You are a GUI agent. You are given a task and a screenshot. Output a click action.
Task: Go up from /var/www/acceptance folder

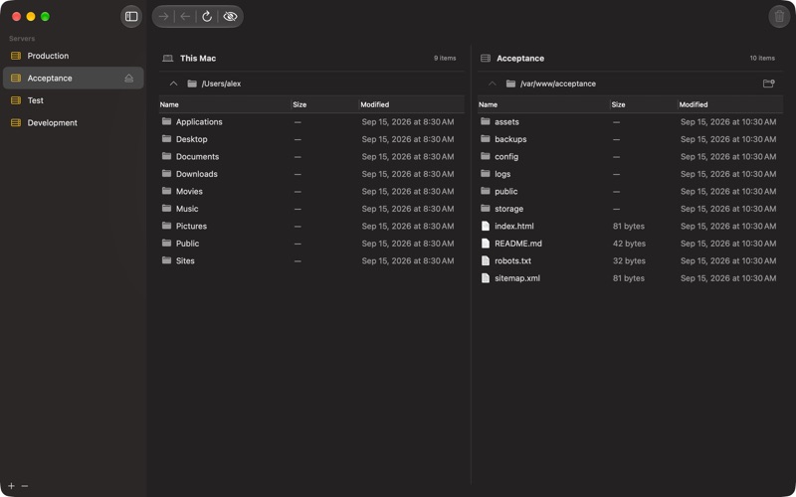click(x=492, y=83)
